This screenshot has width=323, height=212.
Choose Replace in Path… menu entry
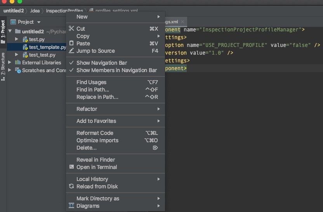click(x=115, y=97)
